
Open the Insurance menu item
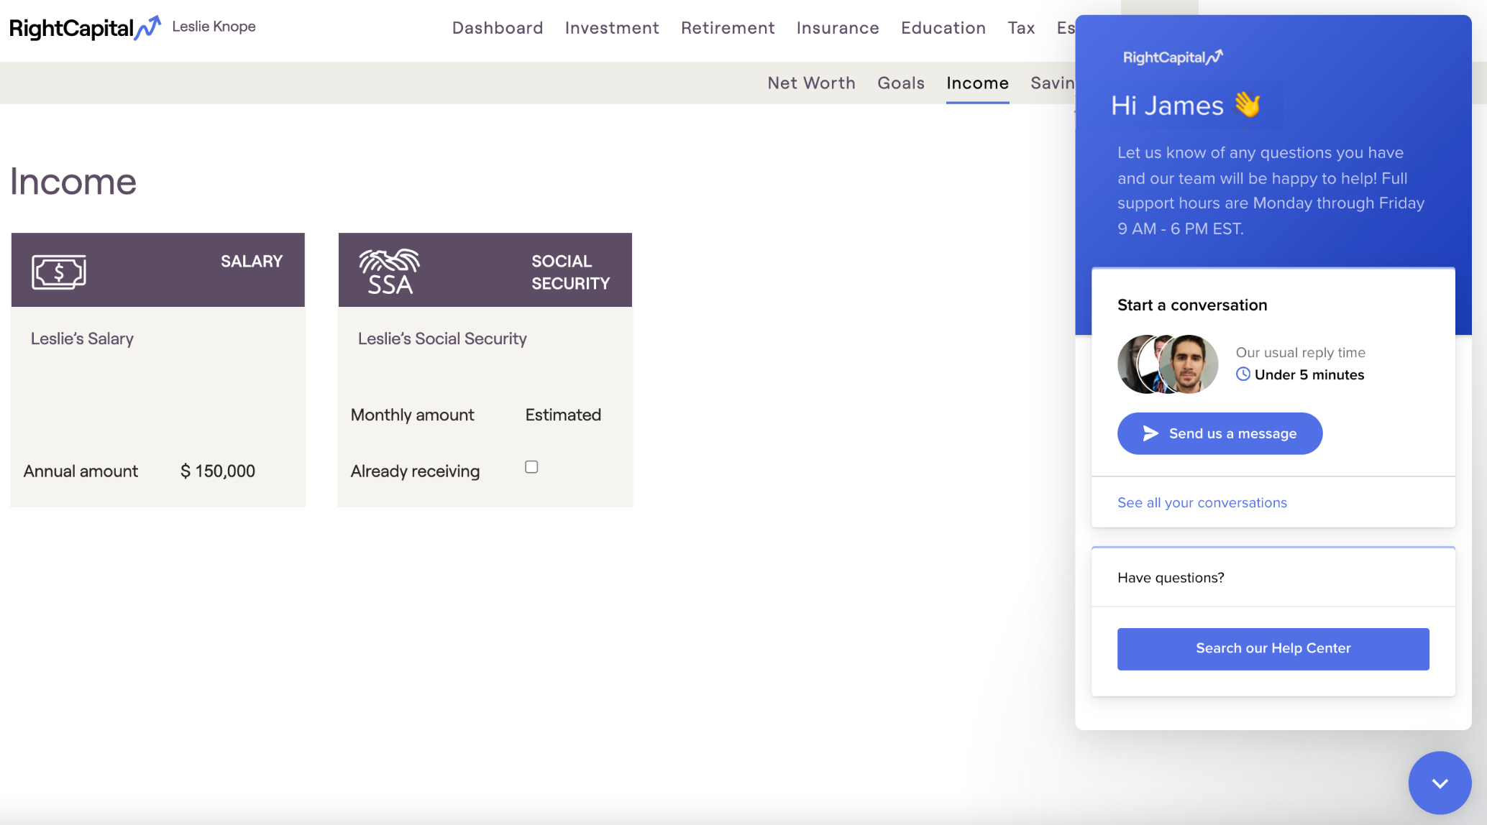(837, 28)
